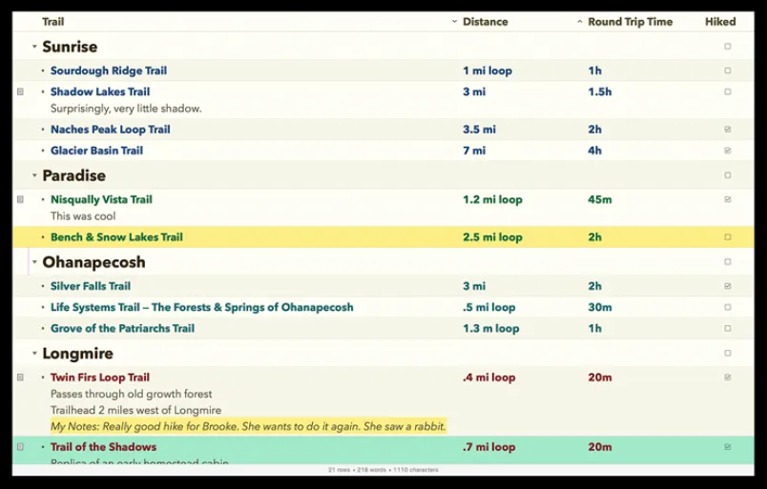This screenshot has width=767, height=489.
Task: Open note icon beside Trail of the Shadows
Action: pyautogui.click(x=20, y=446)
